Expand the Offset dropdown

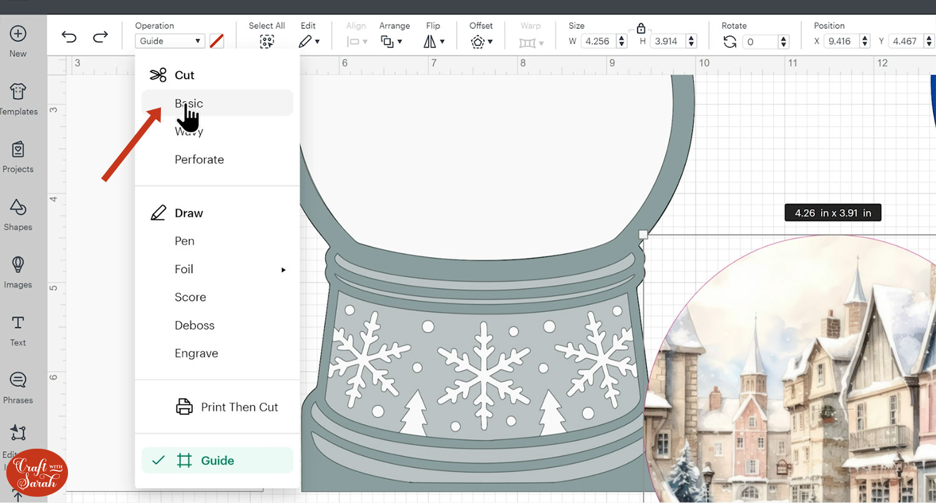[481, 42]
